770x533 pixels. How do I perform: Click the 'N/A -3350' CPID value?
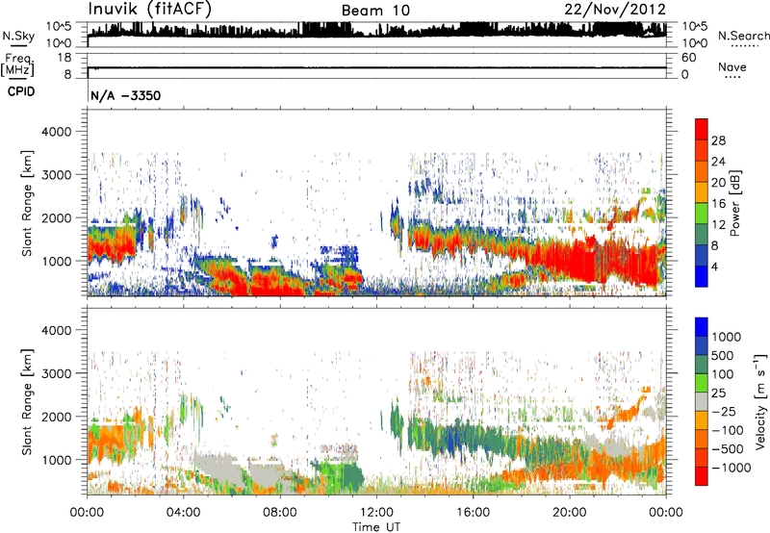(x=126, y=95)
